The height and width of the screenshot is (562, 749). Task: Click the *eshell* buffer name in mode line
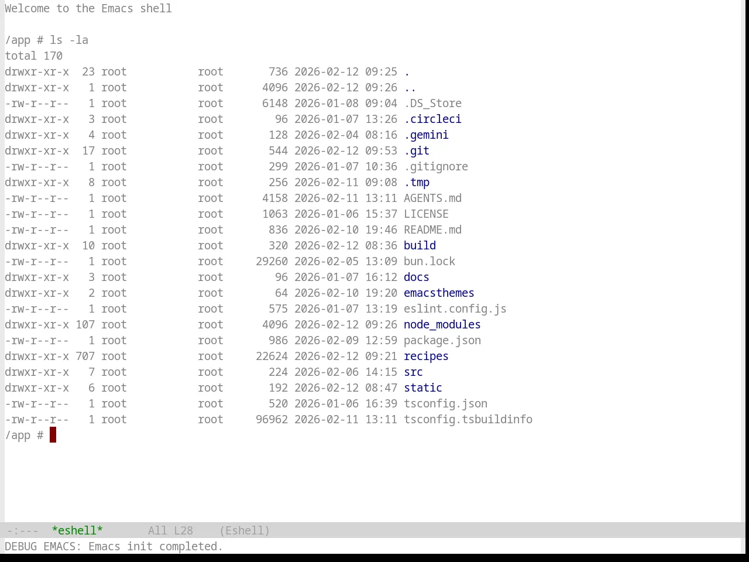[77, 530]
